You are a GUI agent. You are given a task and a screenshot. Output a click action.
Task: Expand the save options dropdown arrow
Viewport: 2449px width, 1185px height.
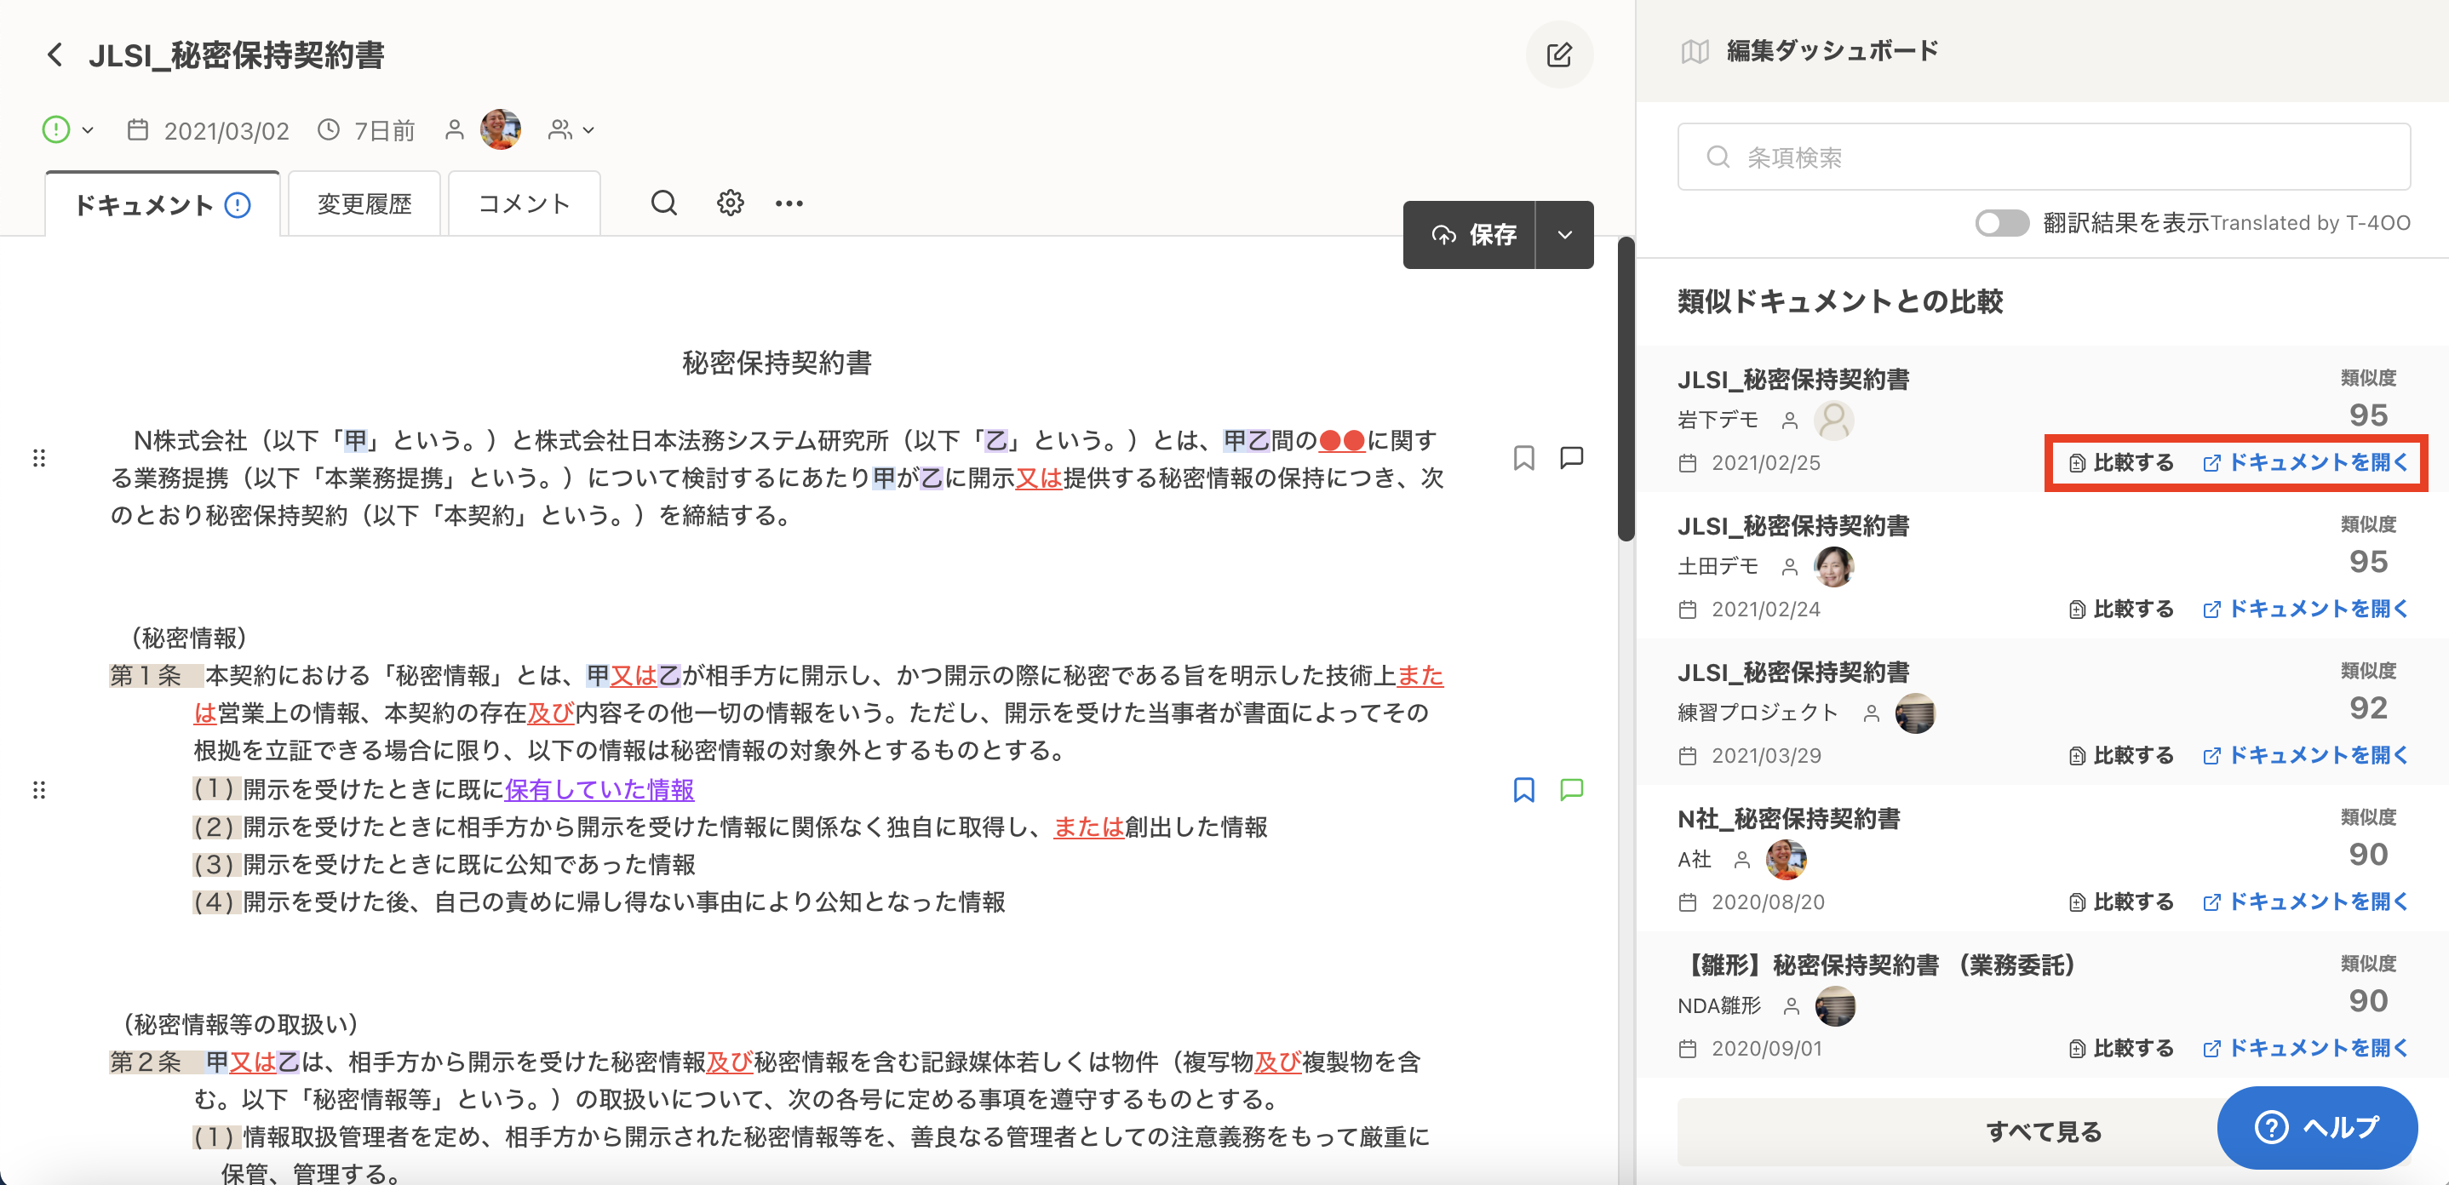point(1564,235)
